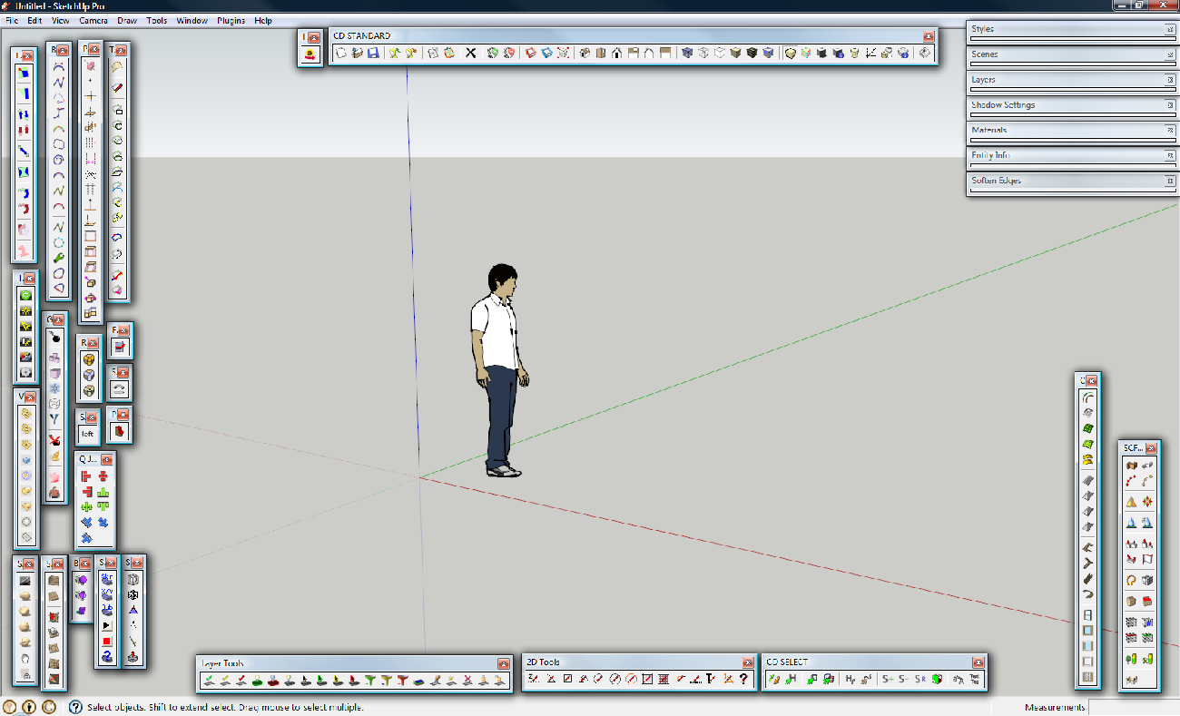This screenshot has width=1180, height=716.
Task: Click the Hp icon in CD SELECT
Action: click(x=851, y=679)
